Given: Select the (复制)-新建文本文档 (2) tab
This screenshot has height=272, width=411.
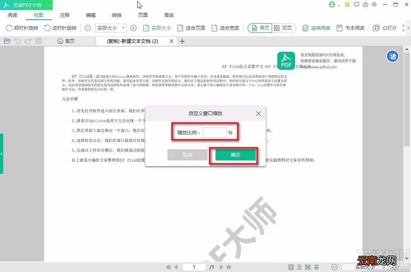Looking at the screenshot, I should (x=132, y=41).
